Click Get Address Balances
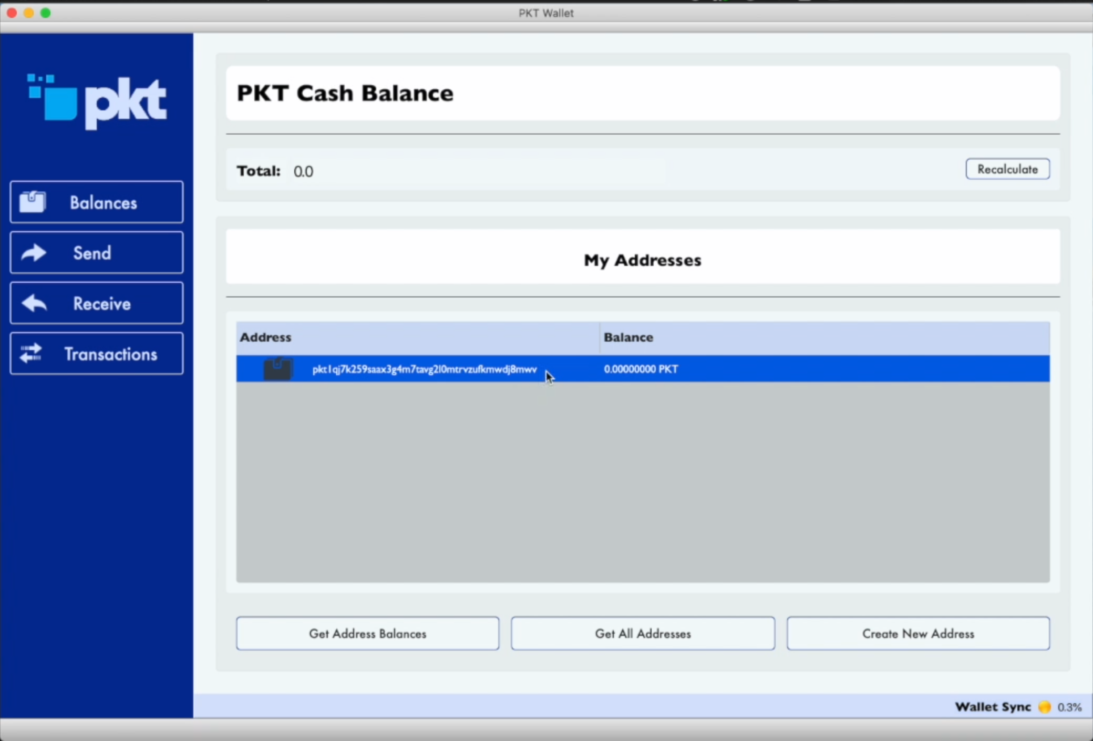The height and width of the screenshot is (741, 1093). [367, 633]
